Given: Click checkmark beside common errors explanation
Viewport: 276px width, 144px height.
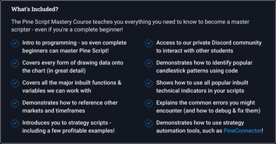Looking at the screenshot, I should pos(149,103).
